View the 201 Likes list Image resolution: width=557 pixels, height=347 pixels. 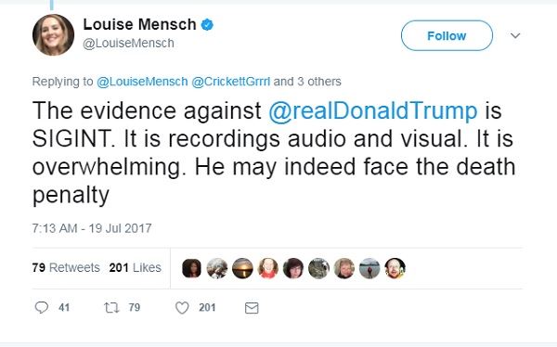coord(135,267)
